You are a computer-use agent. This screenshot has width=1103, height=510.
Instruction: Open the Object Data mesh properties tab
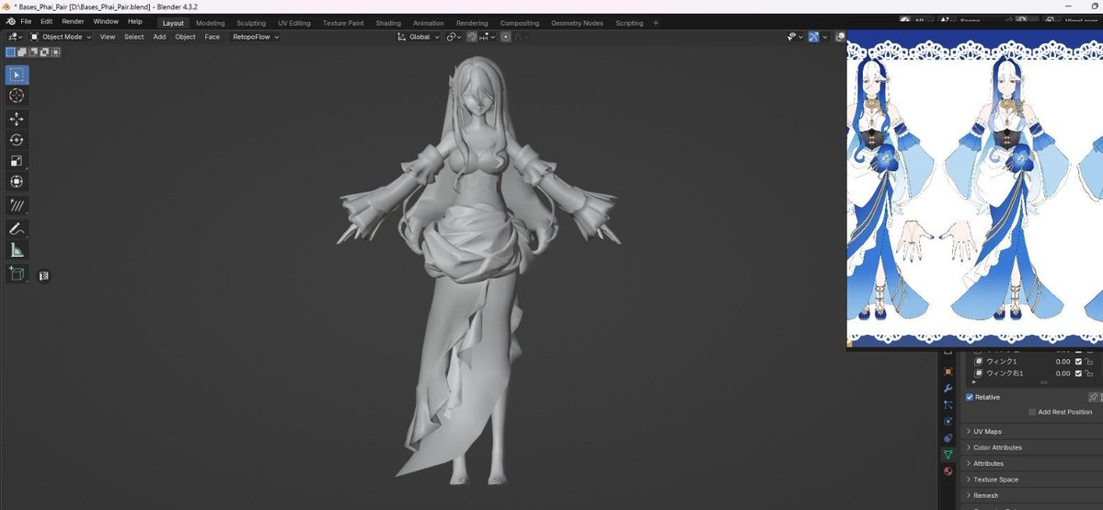948,455
